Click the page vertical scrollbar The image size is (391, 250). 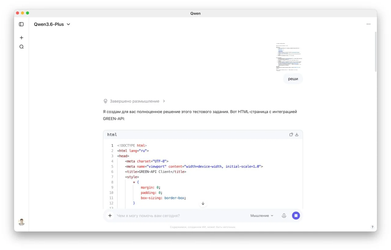375,52
